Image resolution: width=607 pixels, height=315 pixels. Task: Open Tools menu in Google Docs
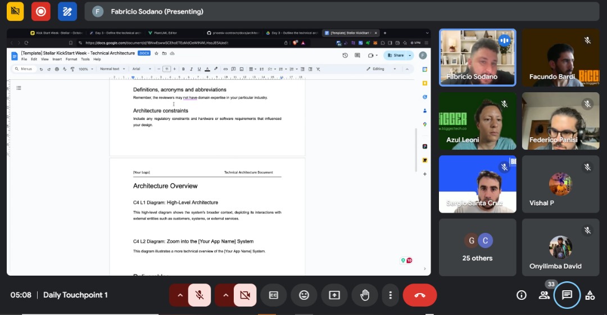click(x=85, y=59)
